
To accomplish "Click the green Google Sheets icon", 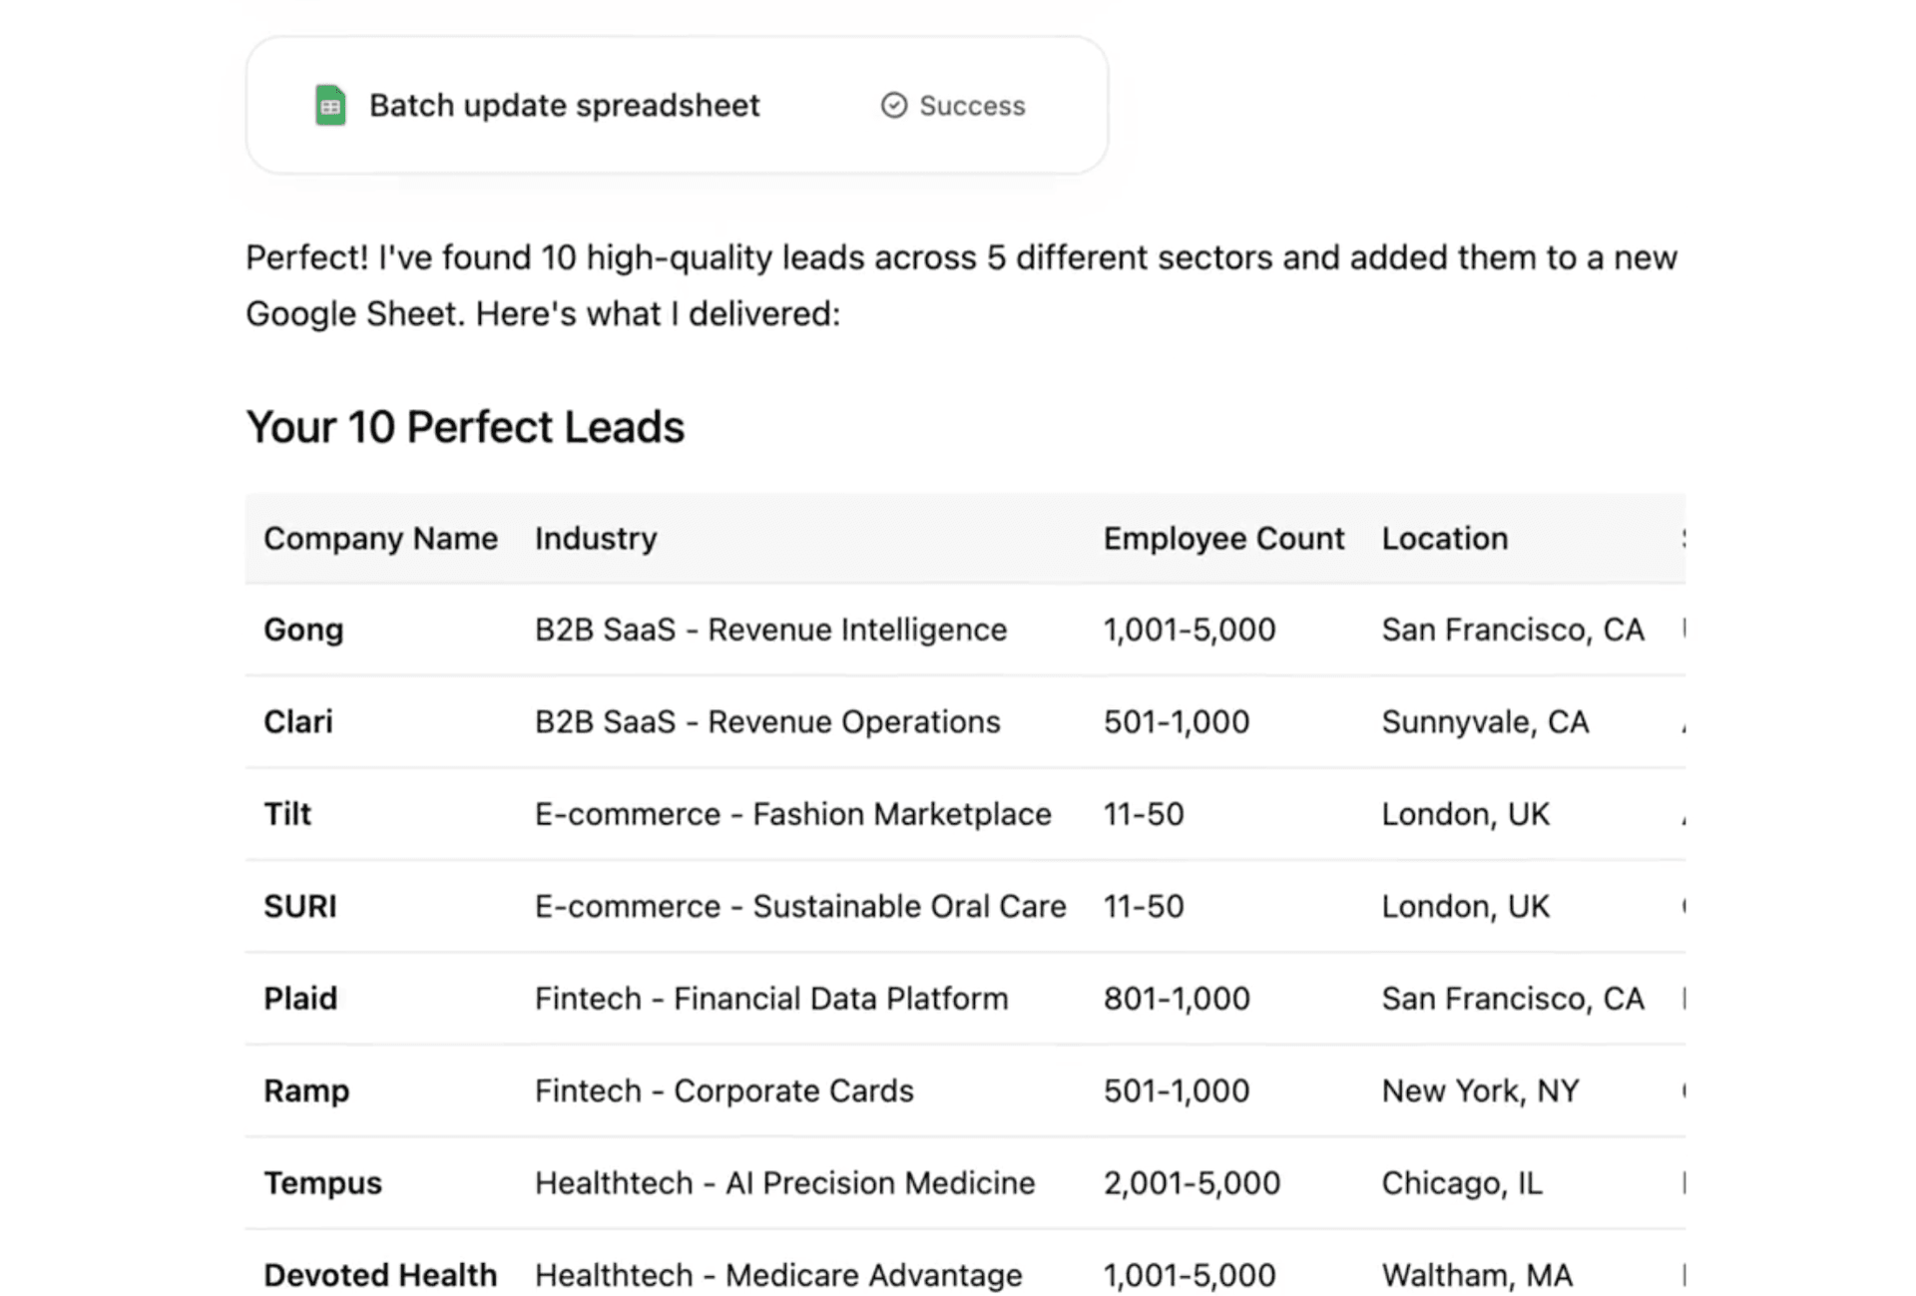I will tap(330, 105).
